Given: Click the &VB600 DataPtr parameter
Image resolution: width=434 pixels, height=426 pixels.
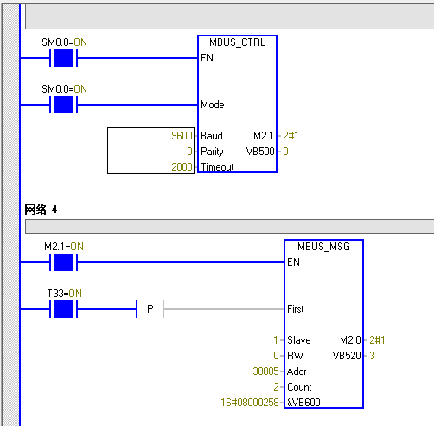Looking at the screenshot, I should tap(303, 403).
